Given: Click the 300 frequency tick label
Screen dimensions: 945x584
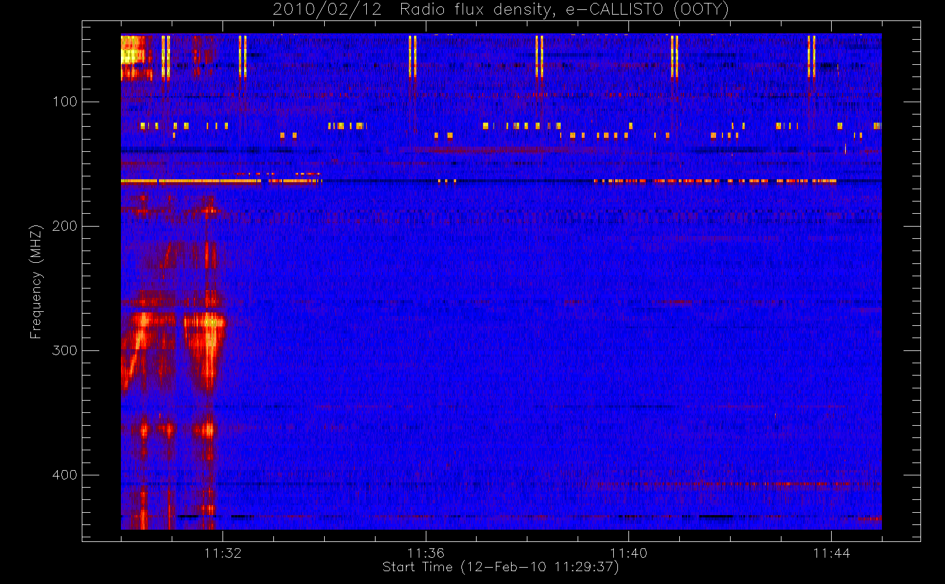Looking at the screenshot, I should [65, 350].
